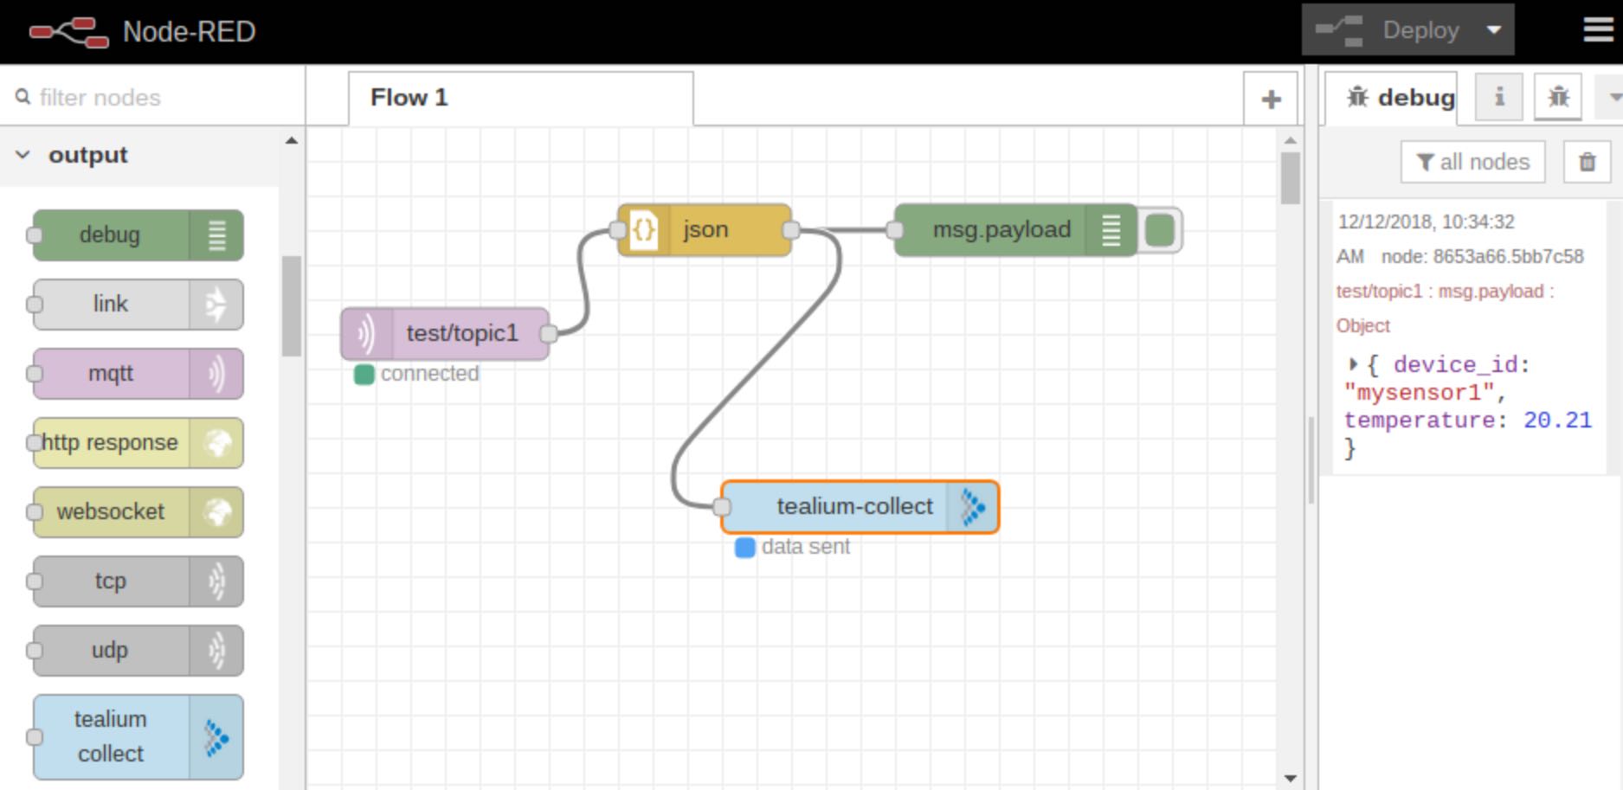Click the filter nodes search field
This screenshot has width=1623, height=790.
point(152,97)
